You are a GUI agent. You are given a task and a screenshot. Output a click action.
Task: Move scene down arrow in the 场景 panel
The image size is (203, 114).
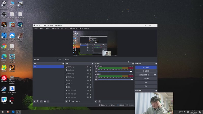point(48,101)
